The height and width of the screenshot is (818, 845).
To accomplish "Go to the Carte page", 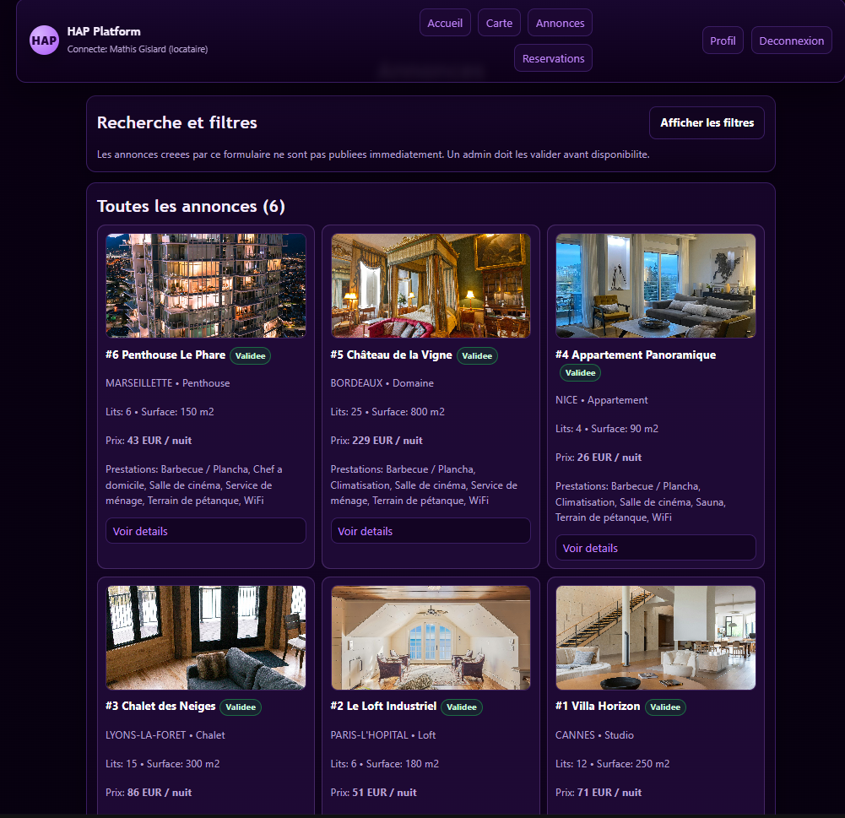I will click(499, 23).
